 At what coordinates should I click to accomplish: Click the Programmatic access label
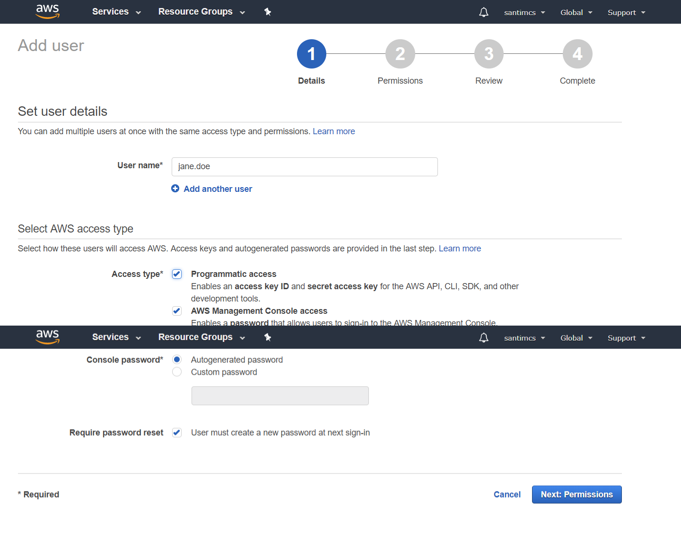click(234, 274)
